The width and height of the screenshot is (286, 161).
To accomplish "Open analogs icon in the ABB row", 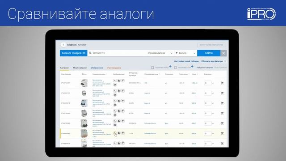I will pyautogui.click(x=115, y=80).
